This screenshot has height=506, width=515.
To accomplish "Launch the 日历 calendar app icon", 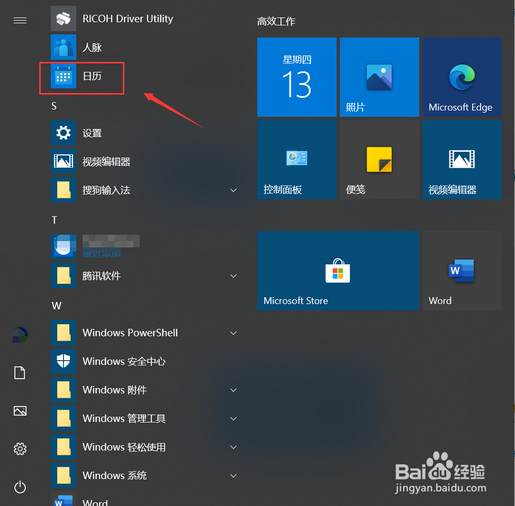I will [64, 76].
